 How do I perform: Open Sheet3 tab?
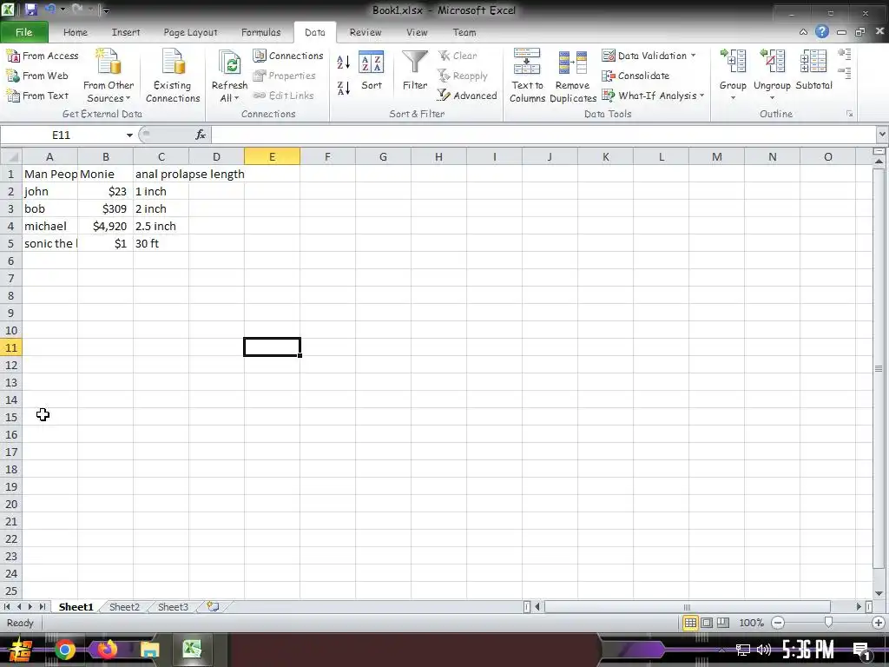click(x=173, y=607)
